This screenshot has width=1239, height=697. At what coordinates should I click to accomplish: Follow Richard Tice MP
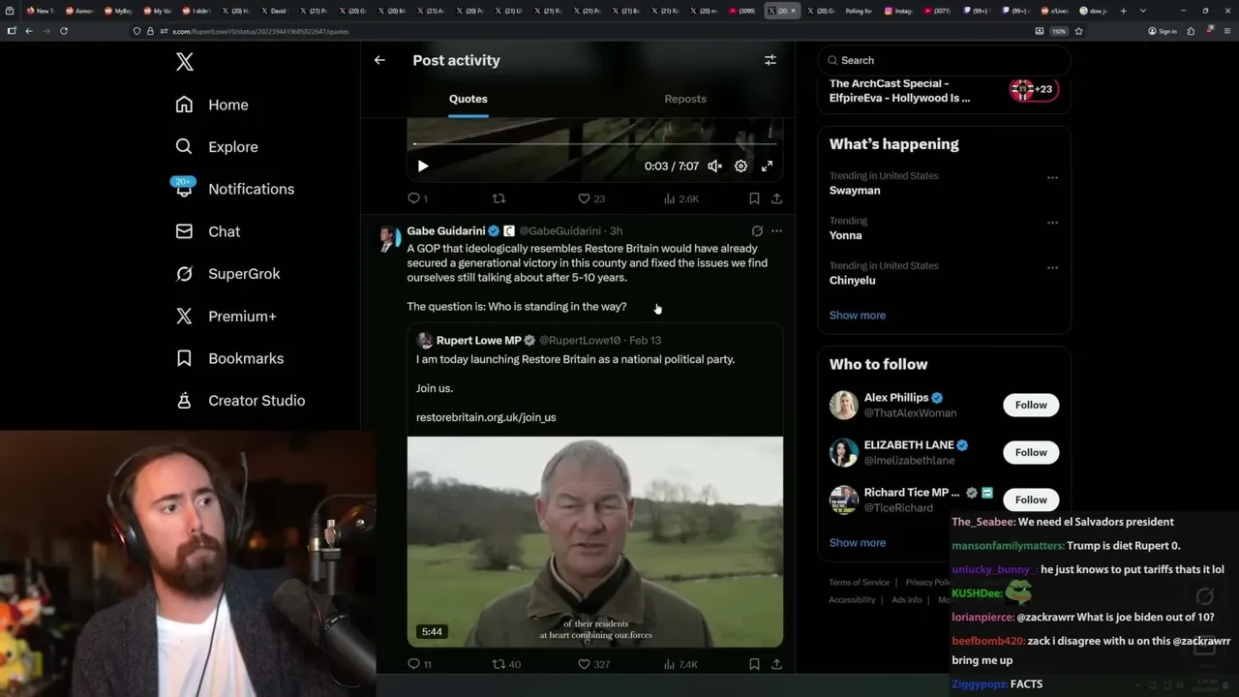pos(1031,500)
